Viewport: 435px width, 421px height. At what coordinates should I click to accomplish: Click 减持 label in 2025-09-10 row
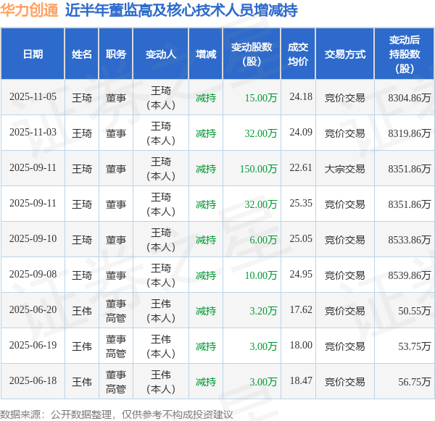tap(206, 240)
